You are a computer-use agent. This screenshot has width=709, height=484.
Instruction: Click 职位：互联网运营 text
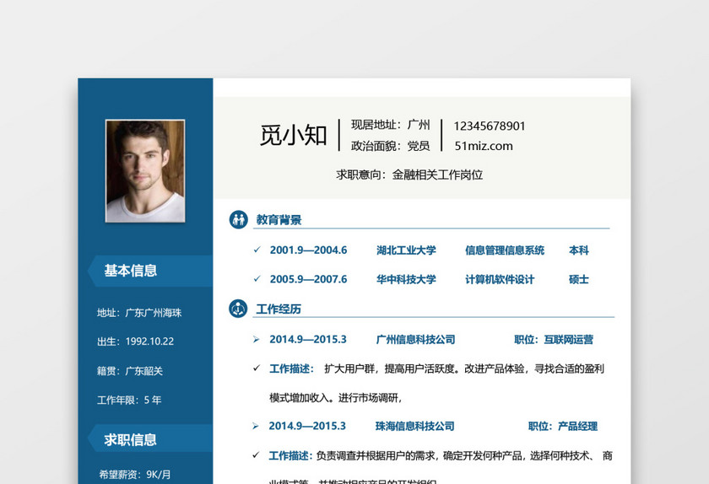click(554, 339)
